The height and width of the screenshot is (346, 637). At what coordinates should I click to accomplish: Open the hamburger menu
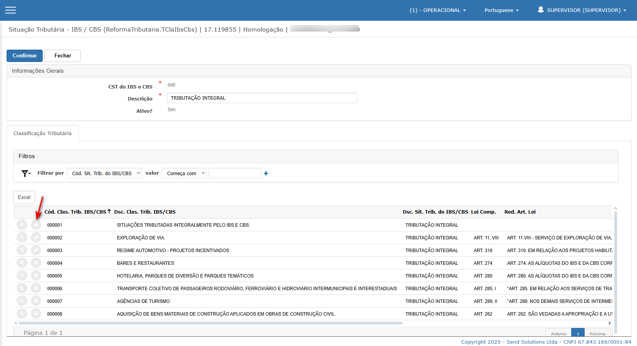[x=10, y=10]
